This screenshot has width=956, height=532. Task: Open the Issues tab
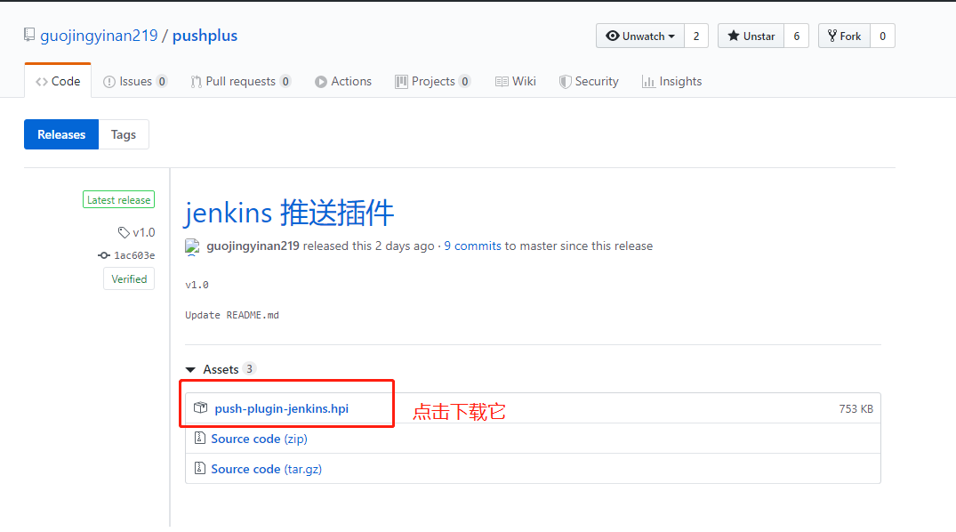133,81
